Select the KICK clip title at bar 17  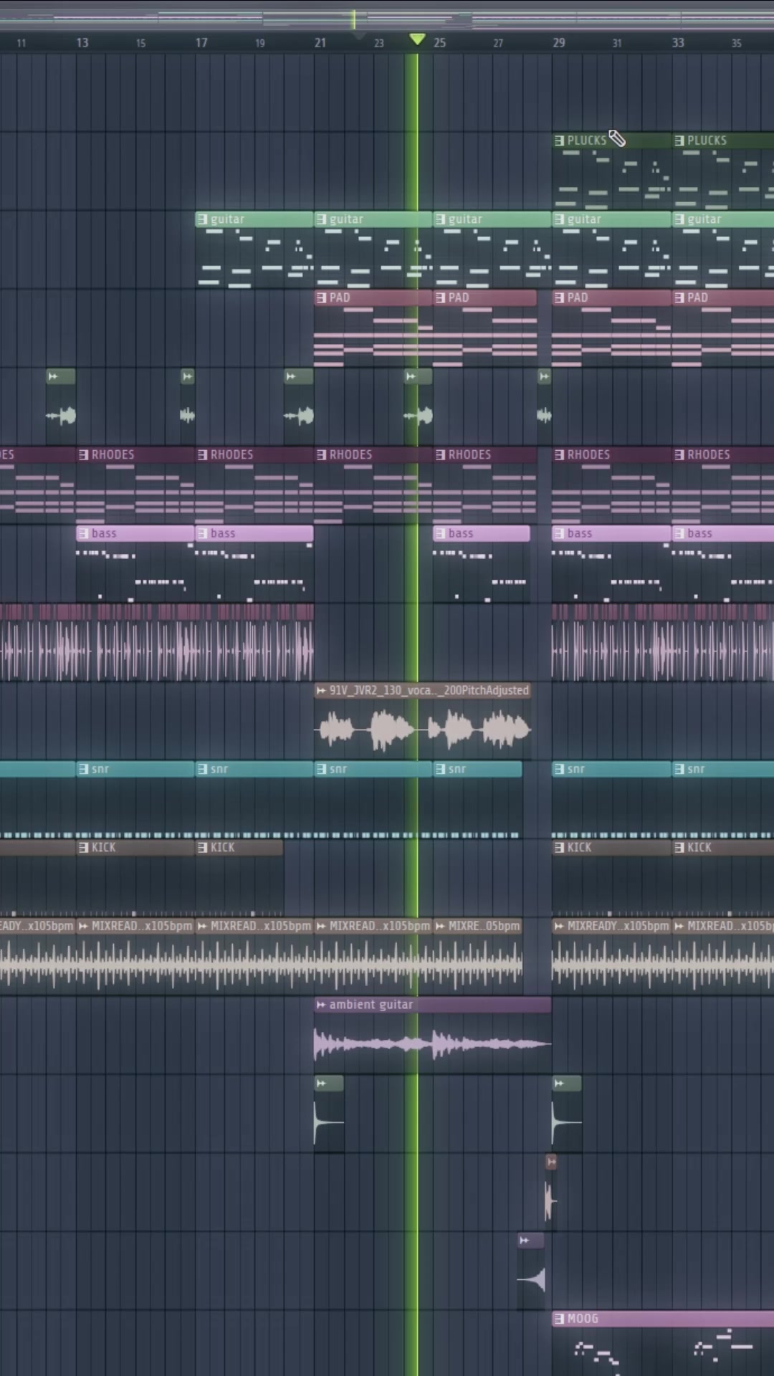(222, 847)
